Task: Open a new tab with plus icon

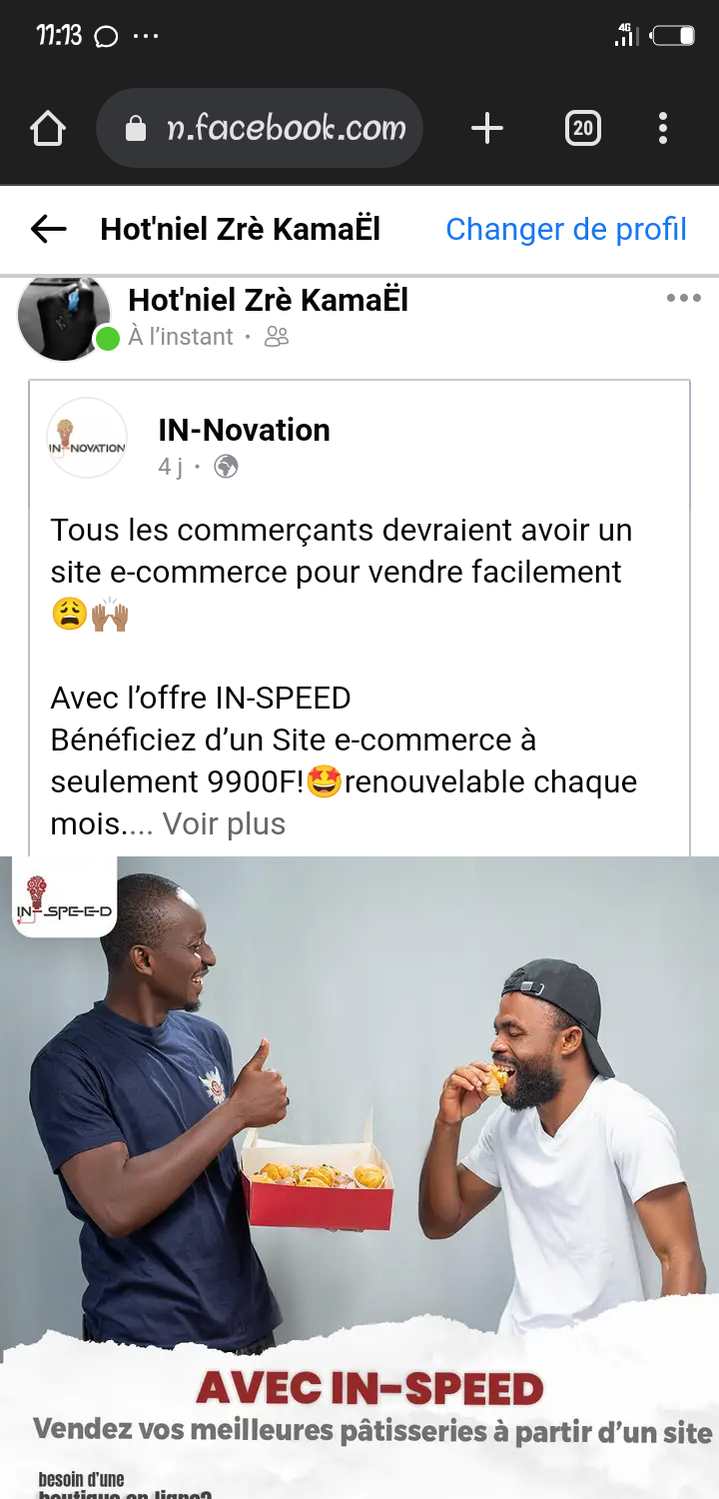Action: pyautogui.click(x=486, y=129)
